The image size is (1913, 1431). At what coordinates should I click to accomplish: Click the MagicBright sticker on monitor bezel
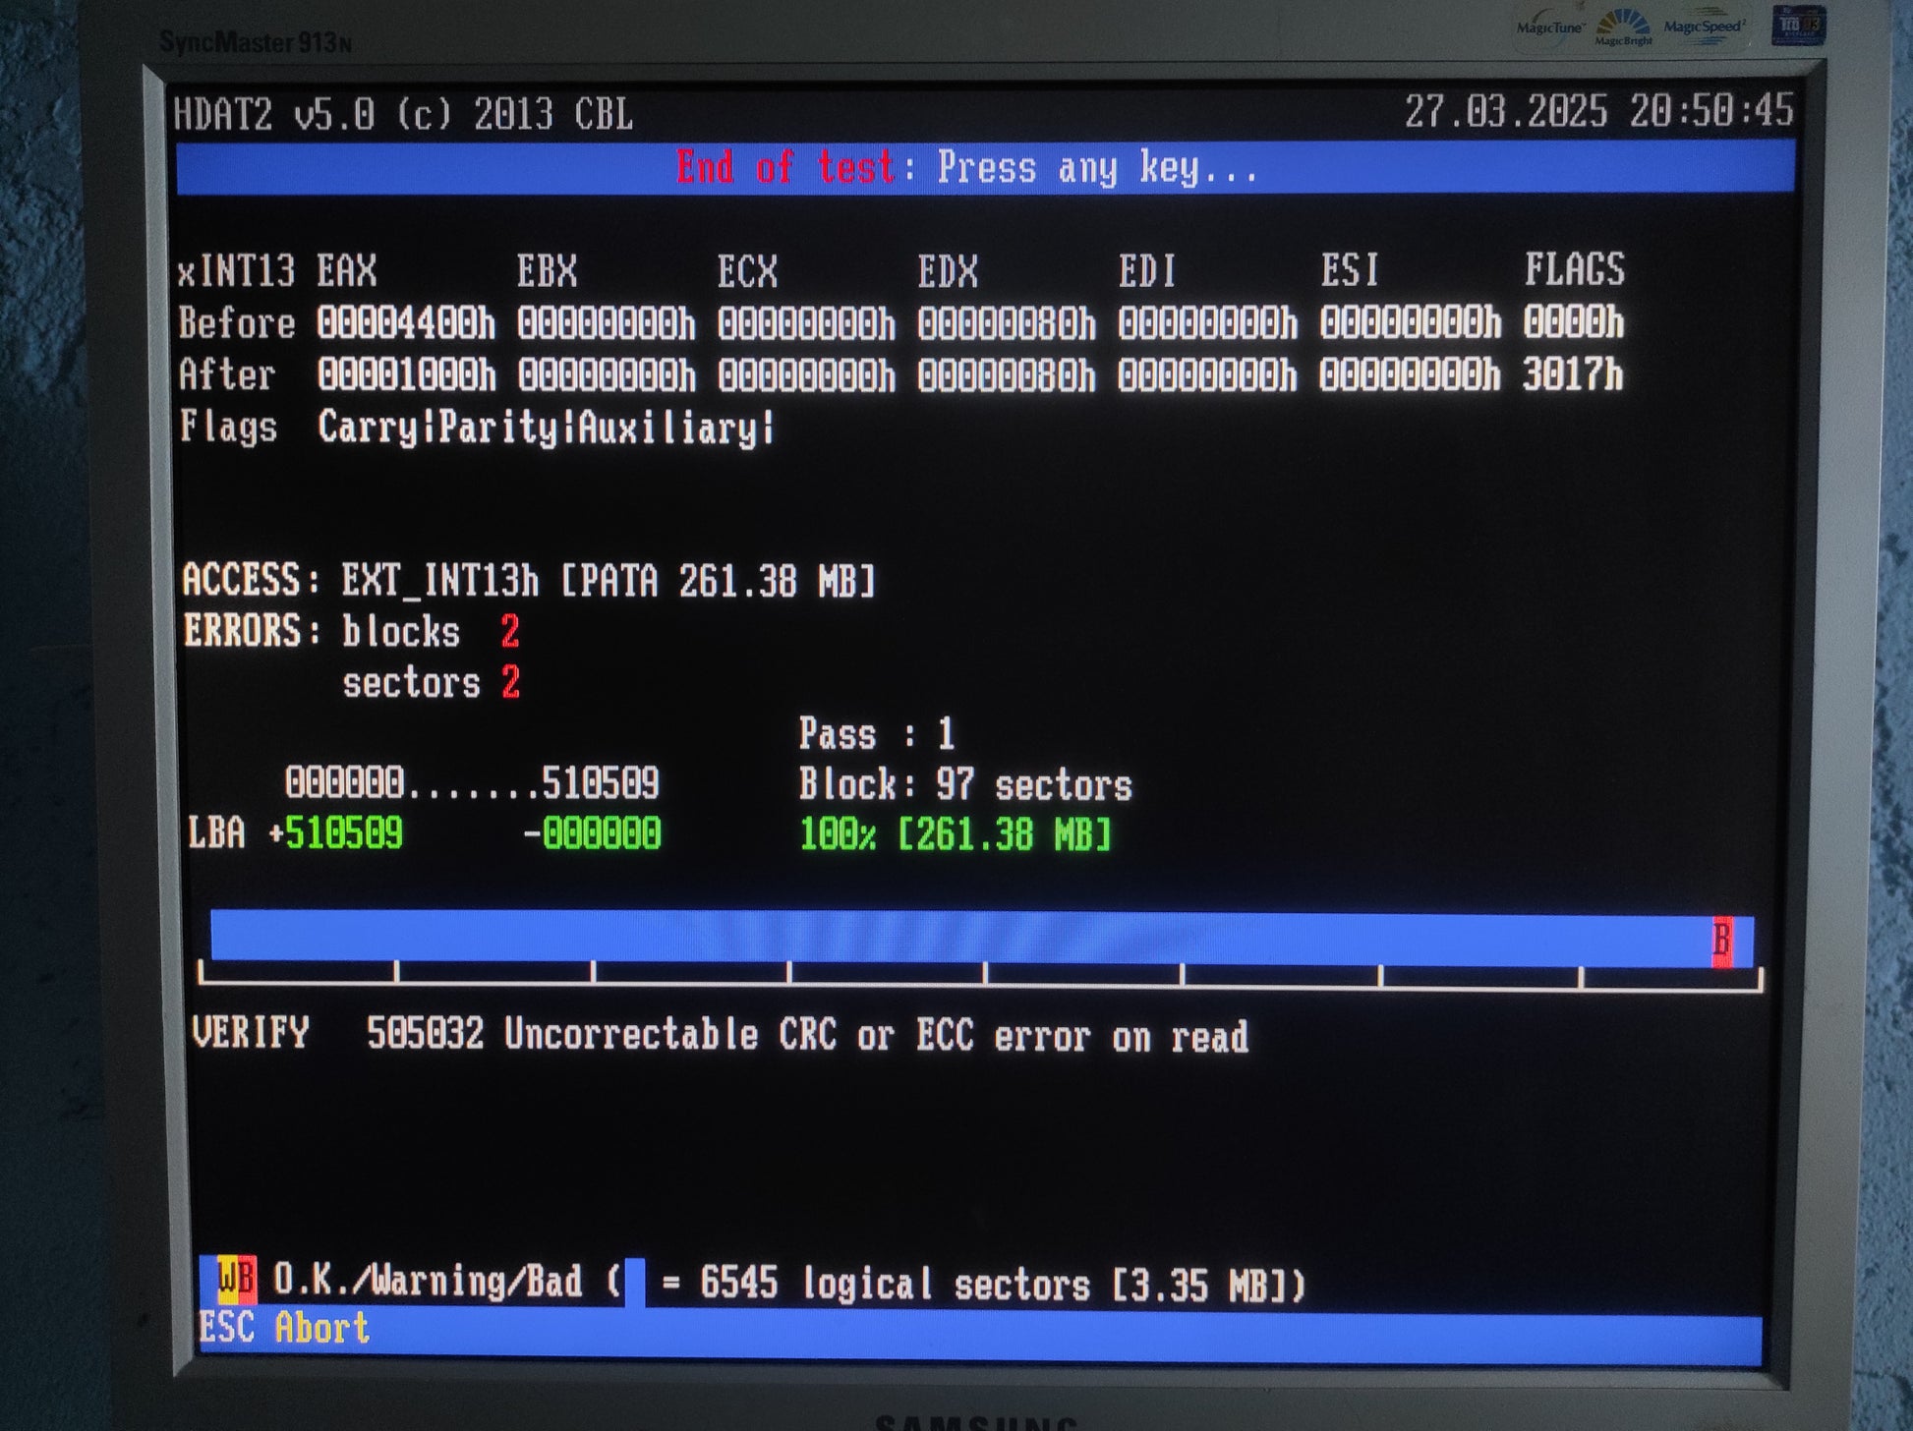click(x=1623, y=28)
